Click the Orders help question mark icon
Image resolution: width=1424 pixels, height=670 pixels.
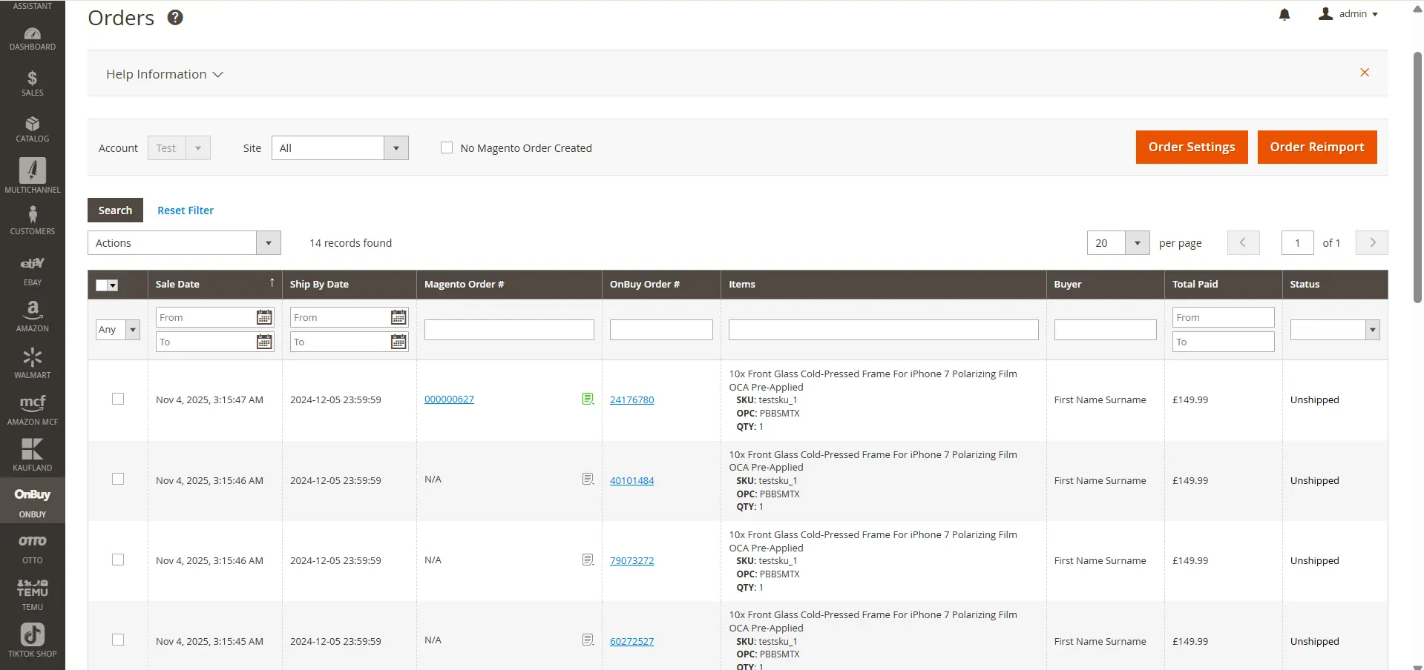175,18
